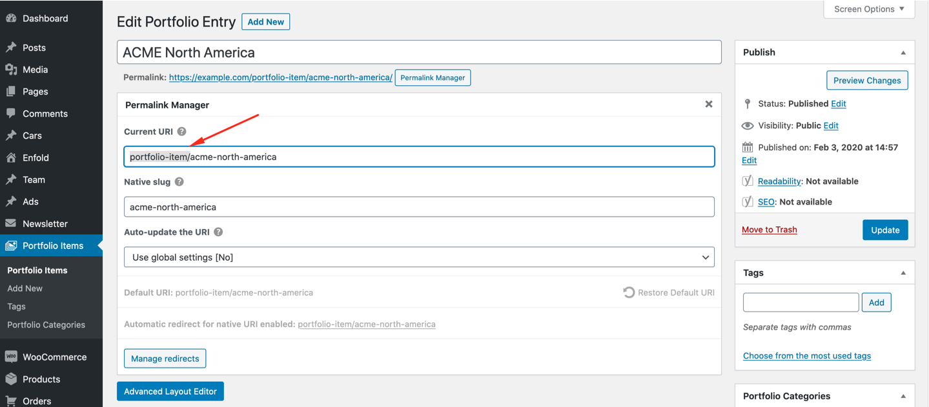929x407 pixels.
Task: Open Enfold from its sidebar icon
Action: (x=12, y=157)
